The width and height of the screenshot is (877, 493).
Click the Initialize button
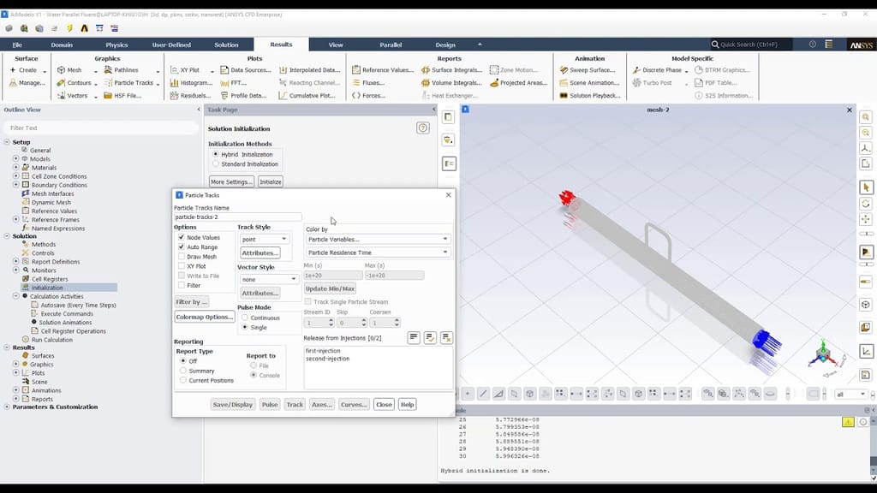tap(271, 181)
